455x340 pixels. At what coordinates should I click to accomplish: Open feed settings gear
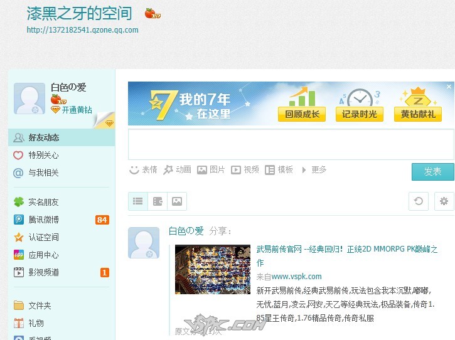pos(444,201)
